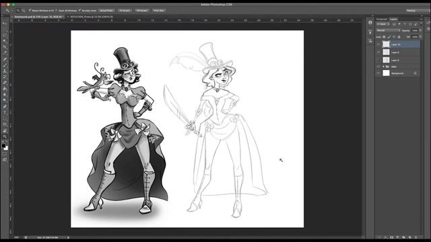The height and width of the screenshot is (242, 431).
Task: Expand the layer group folder
Action: pos(383,67)
